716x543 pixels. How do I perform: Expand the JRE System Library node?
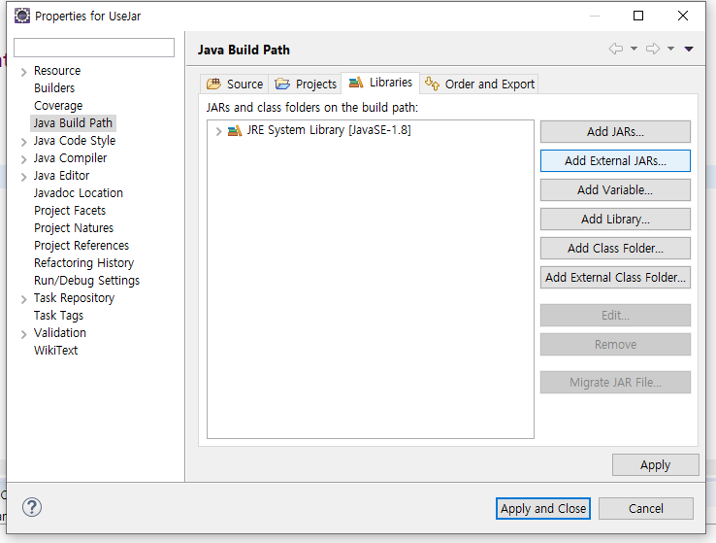point(218,131)
